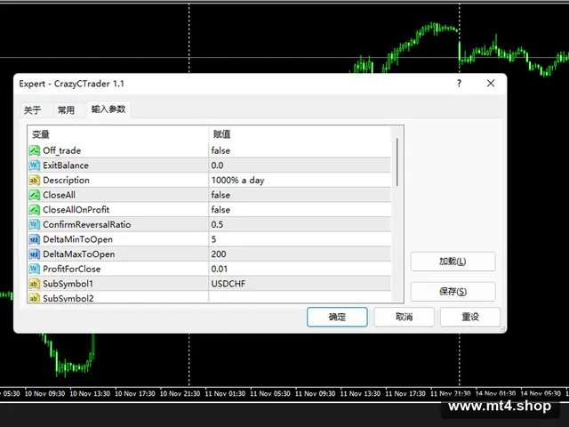
Task: Load a preset with 加载(L) button
Action: [453, 262]
